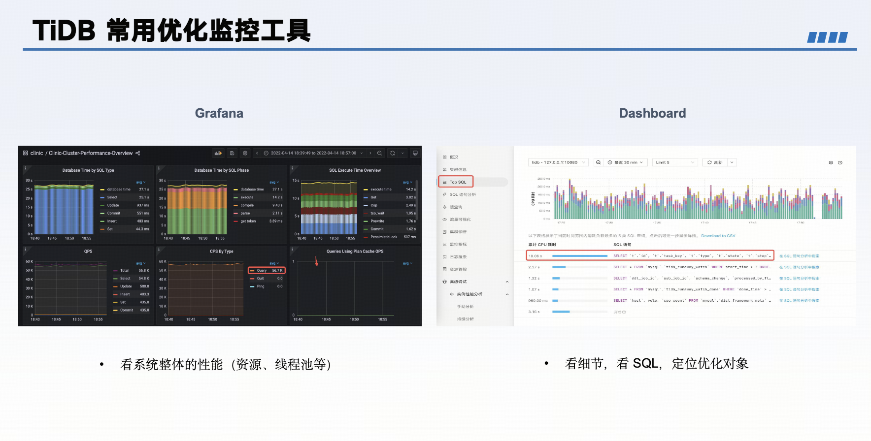Click the Grafana refresh dashboard icon

click(393, 153)
